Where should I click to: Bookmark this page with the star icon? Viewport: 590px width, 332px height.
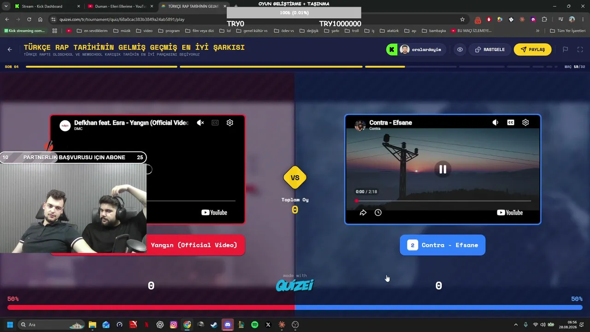coord(462,19)
